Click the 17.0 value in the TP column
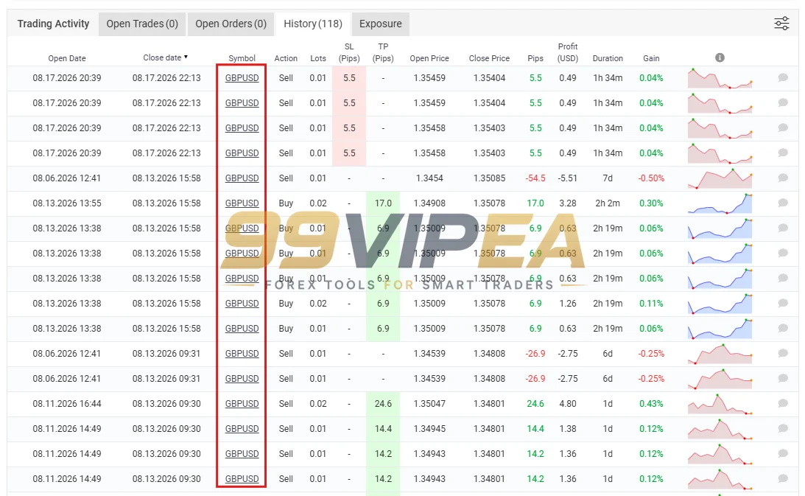This screenshot has height=496, width=805. coord(383,203)
